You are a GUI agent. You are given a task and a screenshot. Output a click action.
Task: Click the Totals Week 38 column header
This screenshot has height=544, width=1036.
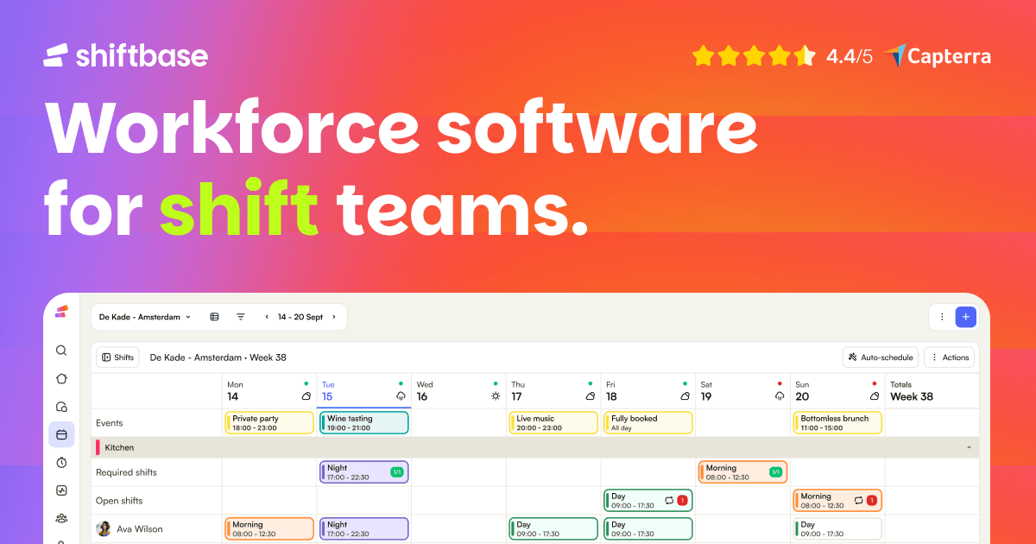[932, 391]
